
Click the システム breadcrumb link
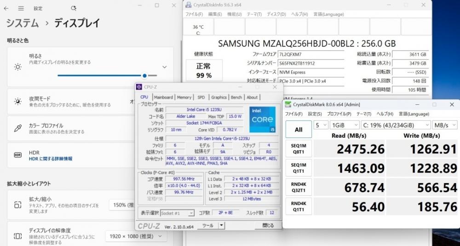[23, 23]
